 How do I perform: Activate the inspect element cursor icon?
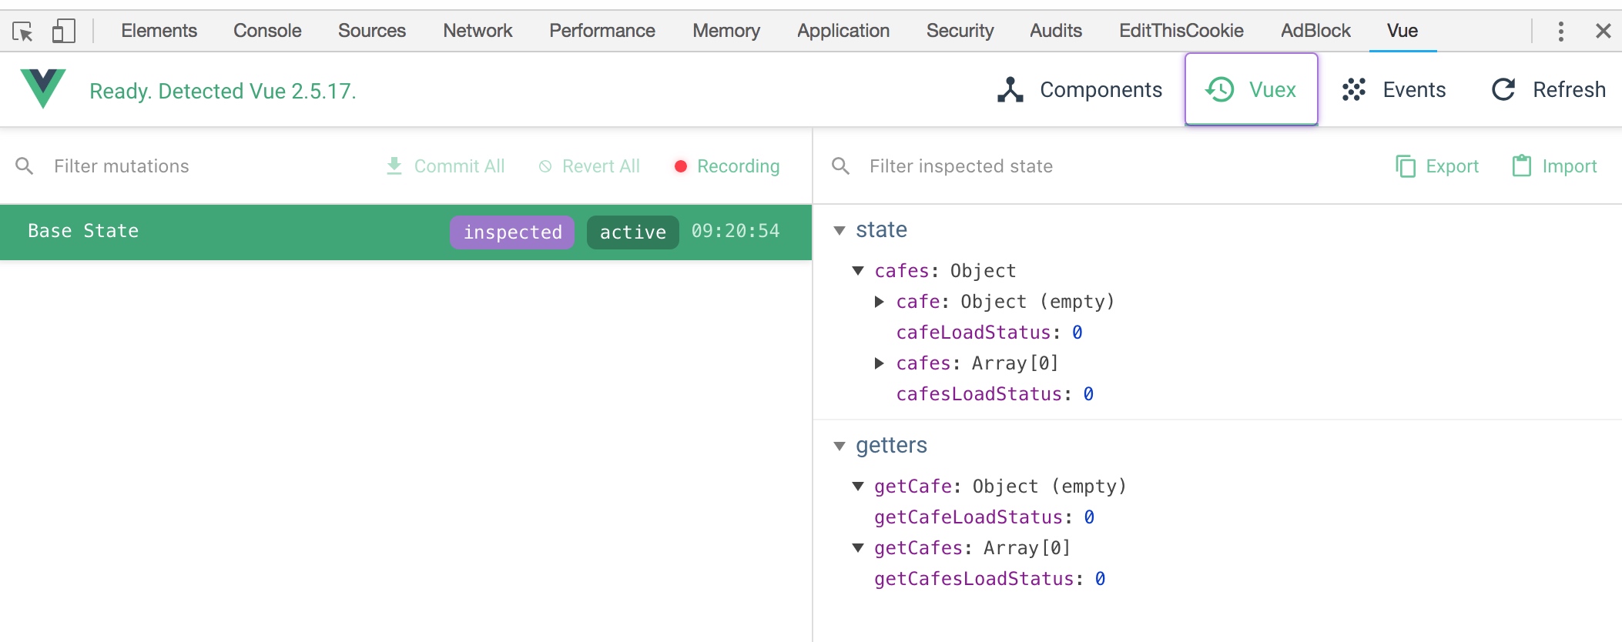[x=22, y=31]
